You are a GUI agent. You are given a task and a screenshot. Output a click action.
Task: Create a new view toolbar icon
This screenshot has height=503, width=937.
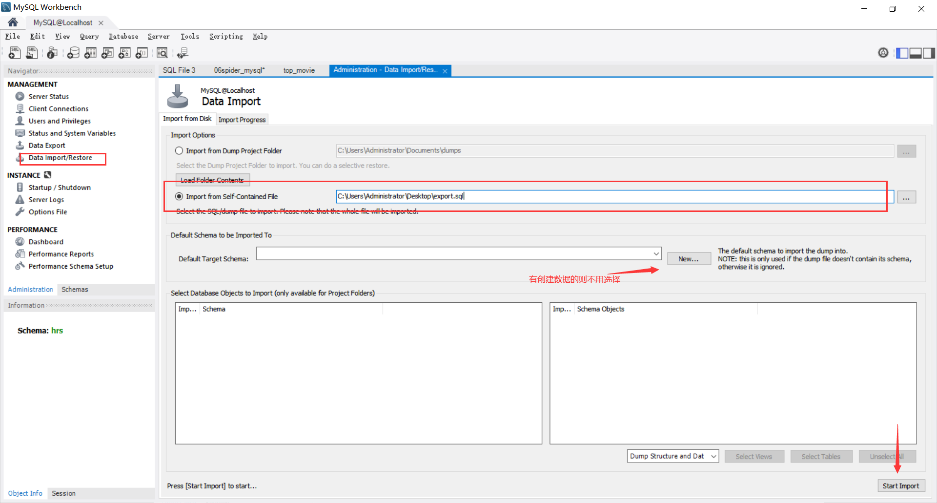[107, 53]
